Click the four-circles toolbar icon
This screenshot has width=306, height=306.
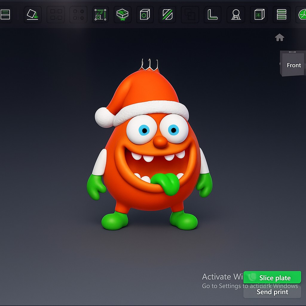[x=78, y=14]
